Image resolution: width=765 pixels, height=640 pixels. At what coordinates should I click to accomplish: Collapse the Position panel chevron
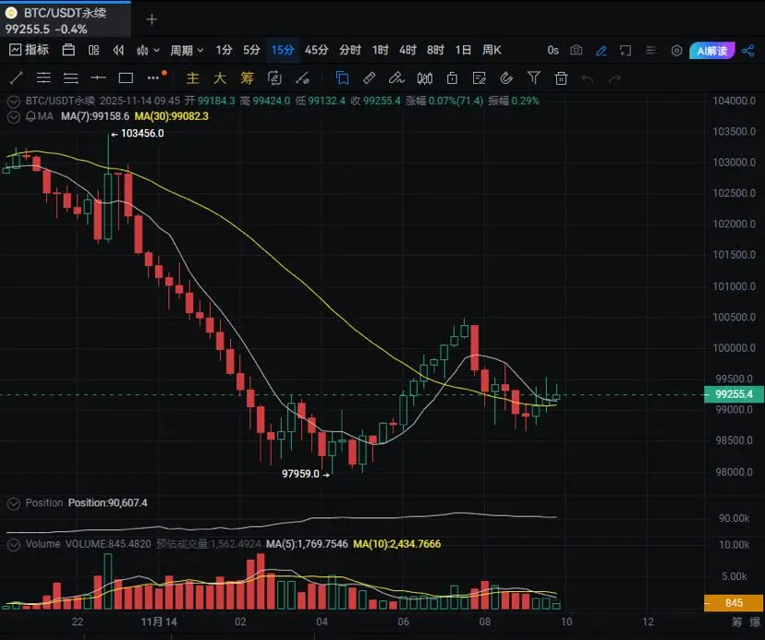pyautogui.click(x=14, y=503)
